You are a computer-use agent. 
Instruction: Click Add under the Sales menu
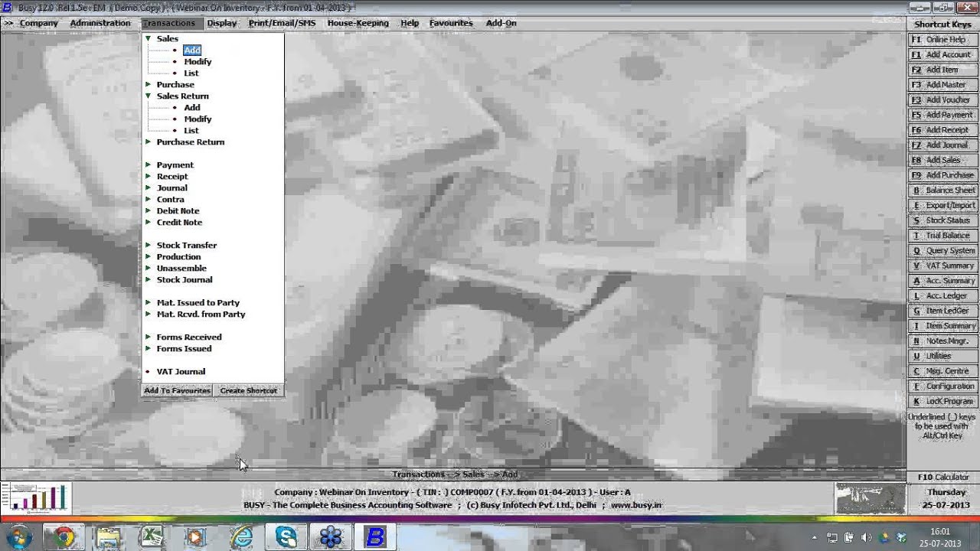coord(192,50)
